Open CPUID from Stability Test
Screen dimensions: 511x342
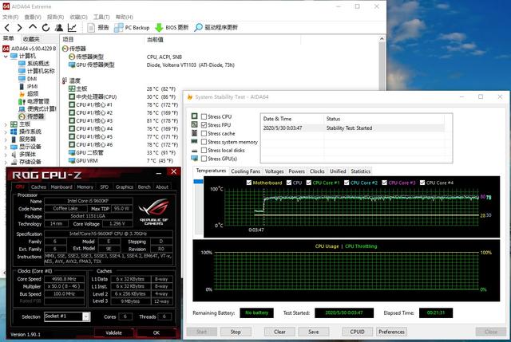[357, 332]
